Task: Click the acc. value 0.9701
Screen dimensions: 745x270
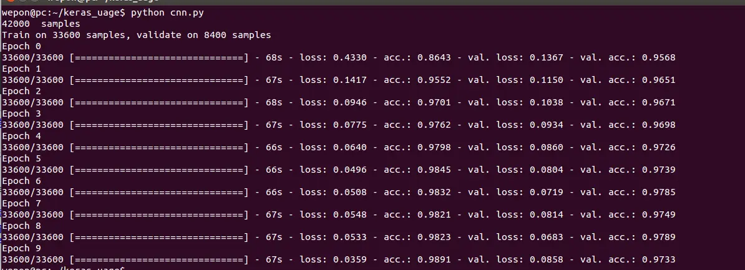Action: coord(434,102)
